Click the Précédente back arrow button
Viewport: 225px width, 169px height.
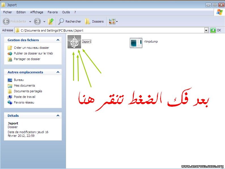[6, 21]
